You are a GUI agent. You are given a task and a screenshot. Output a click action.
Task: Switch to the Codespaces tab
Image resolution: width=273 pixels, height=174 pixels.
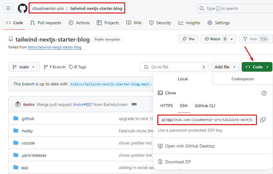pyautogui.click(x=242, y=79)
